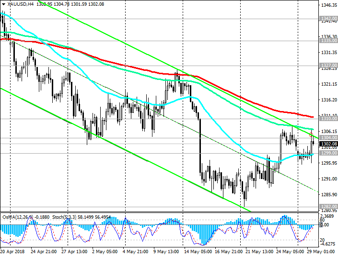Click the triangle arrow beside XAUUSD,H4
The width and height of the screenshot is (338, 257).
click(3, 4)
